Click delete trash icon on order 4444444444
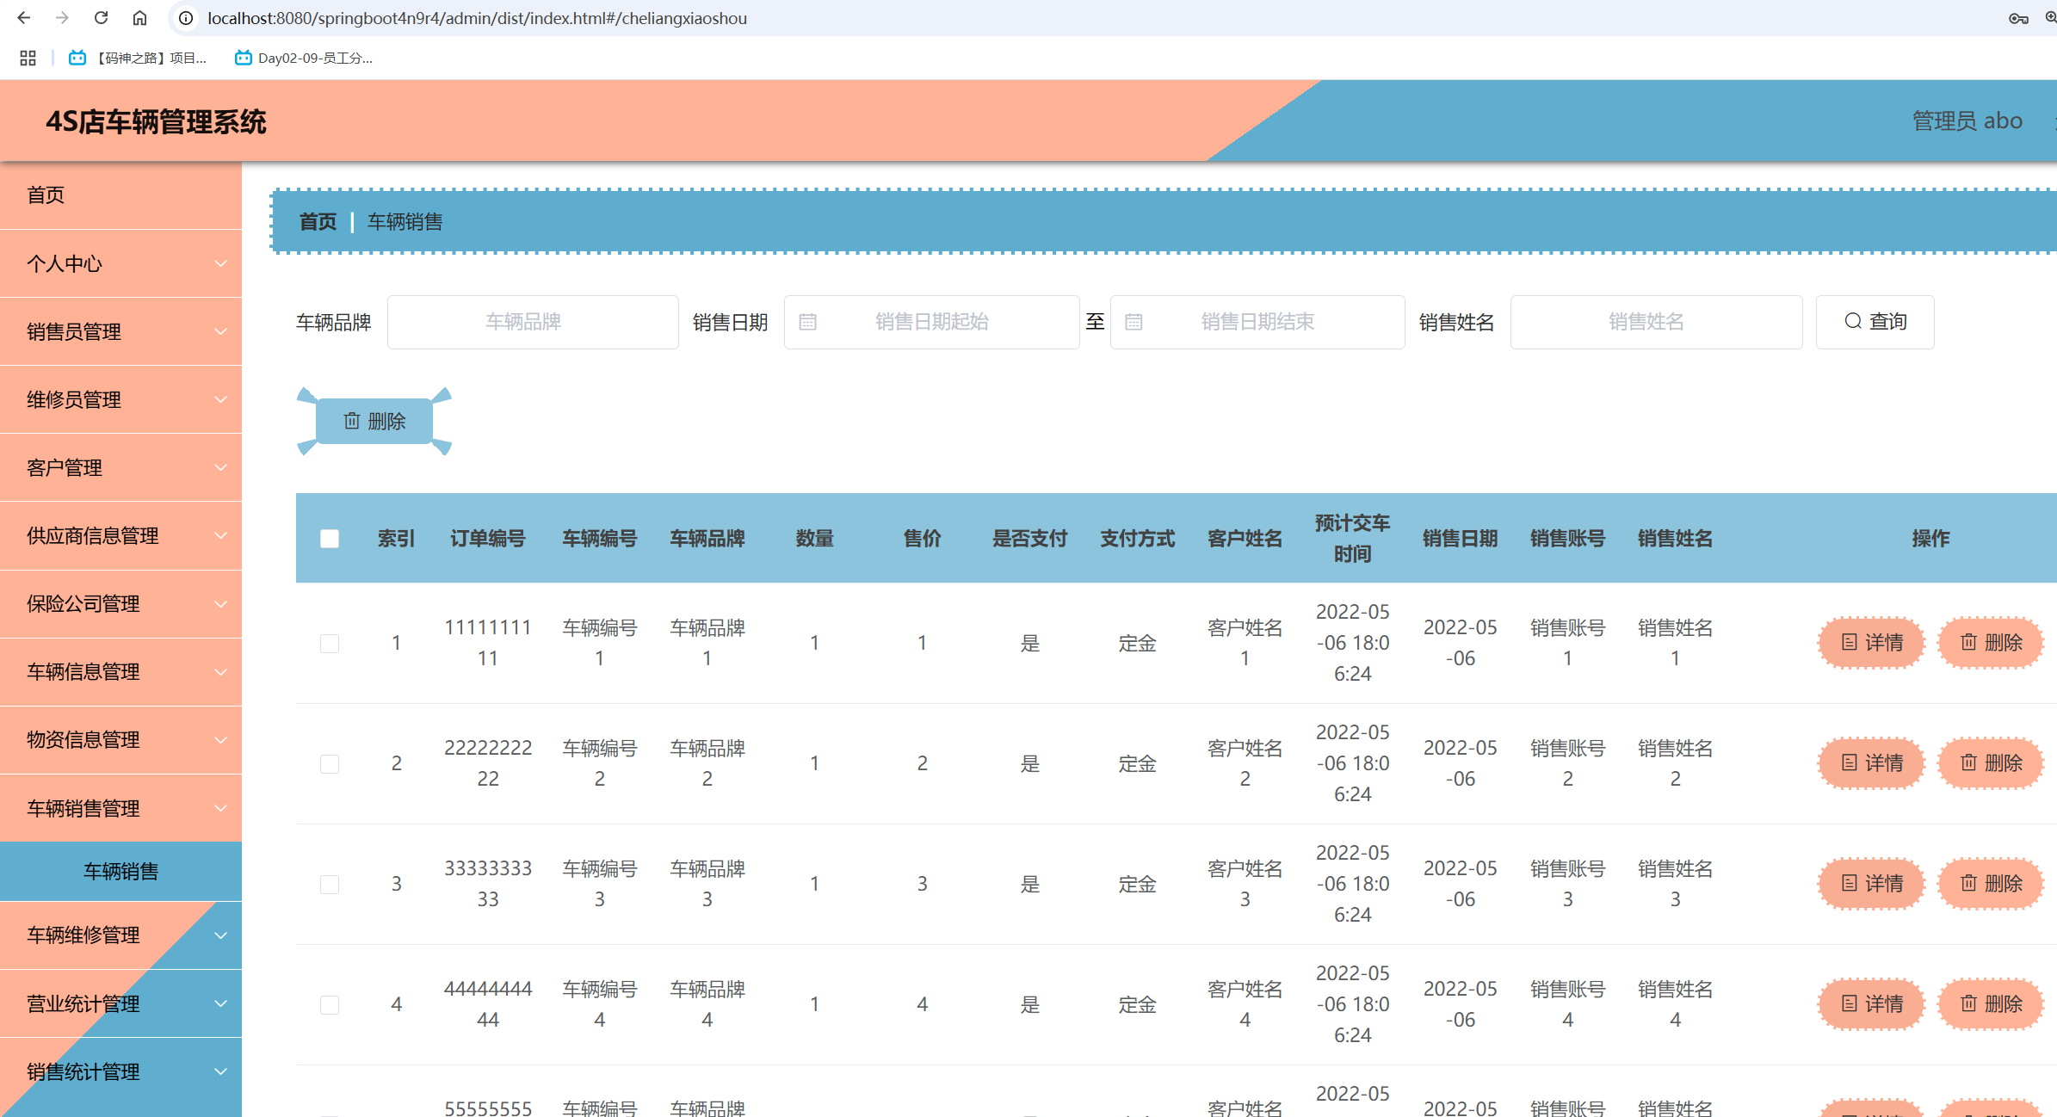This screenshot has height=1117, width=2057. click(x=1967, y=1003)
